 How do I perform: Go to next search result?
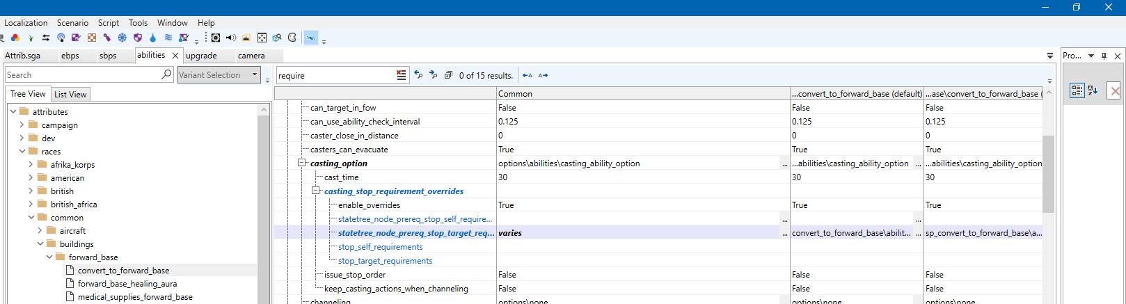click(433, 75)
